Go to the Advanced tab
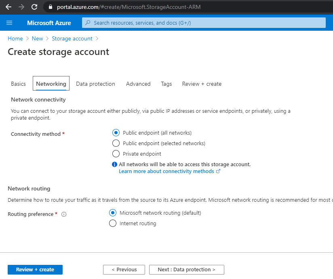 click(x=138, y=84)
